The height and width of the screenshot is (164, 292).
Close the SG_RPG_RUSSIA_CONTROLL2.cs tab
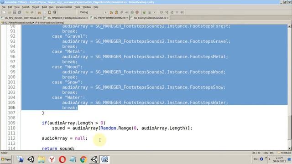click(x=41, y=18)
